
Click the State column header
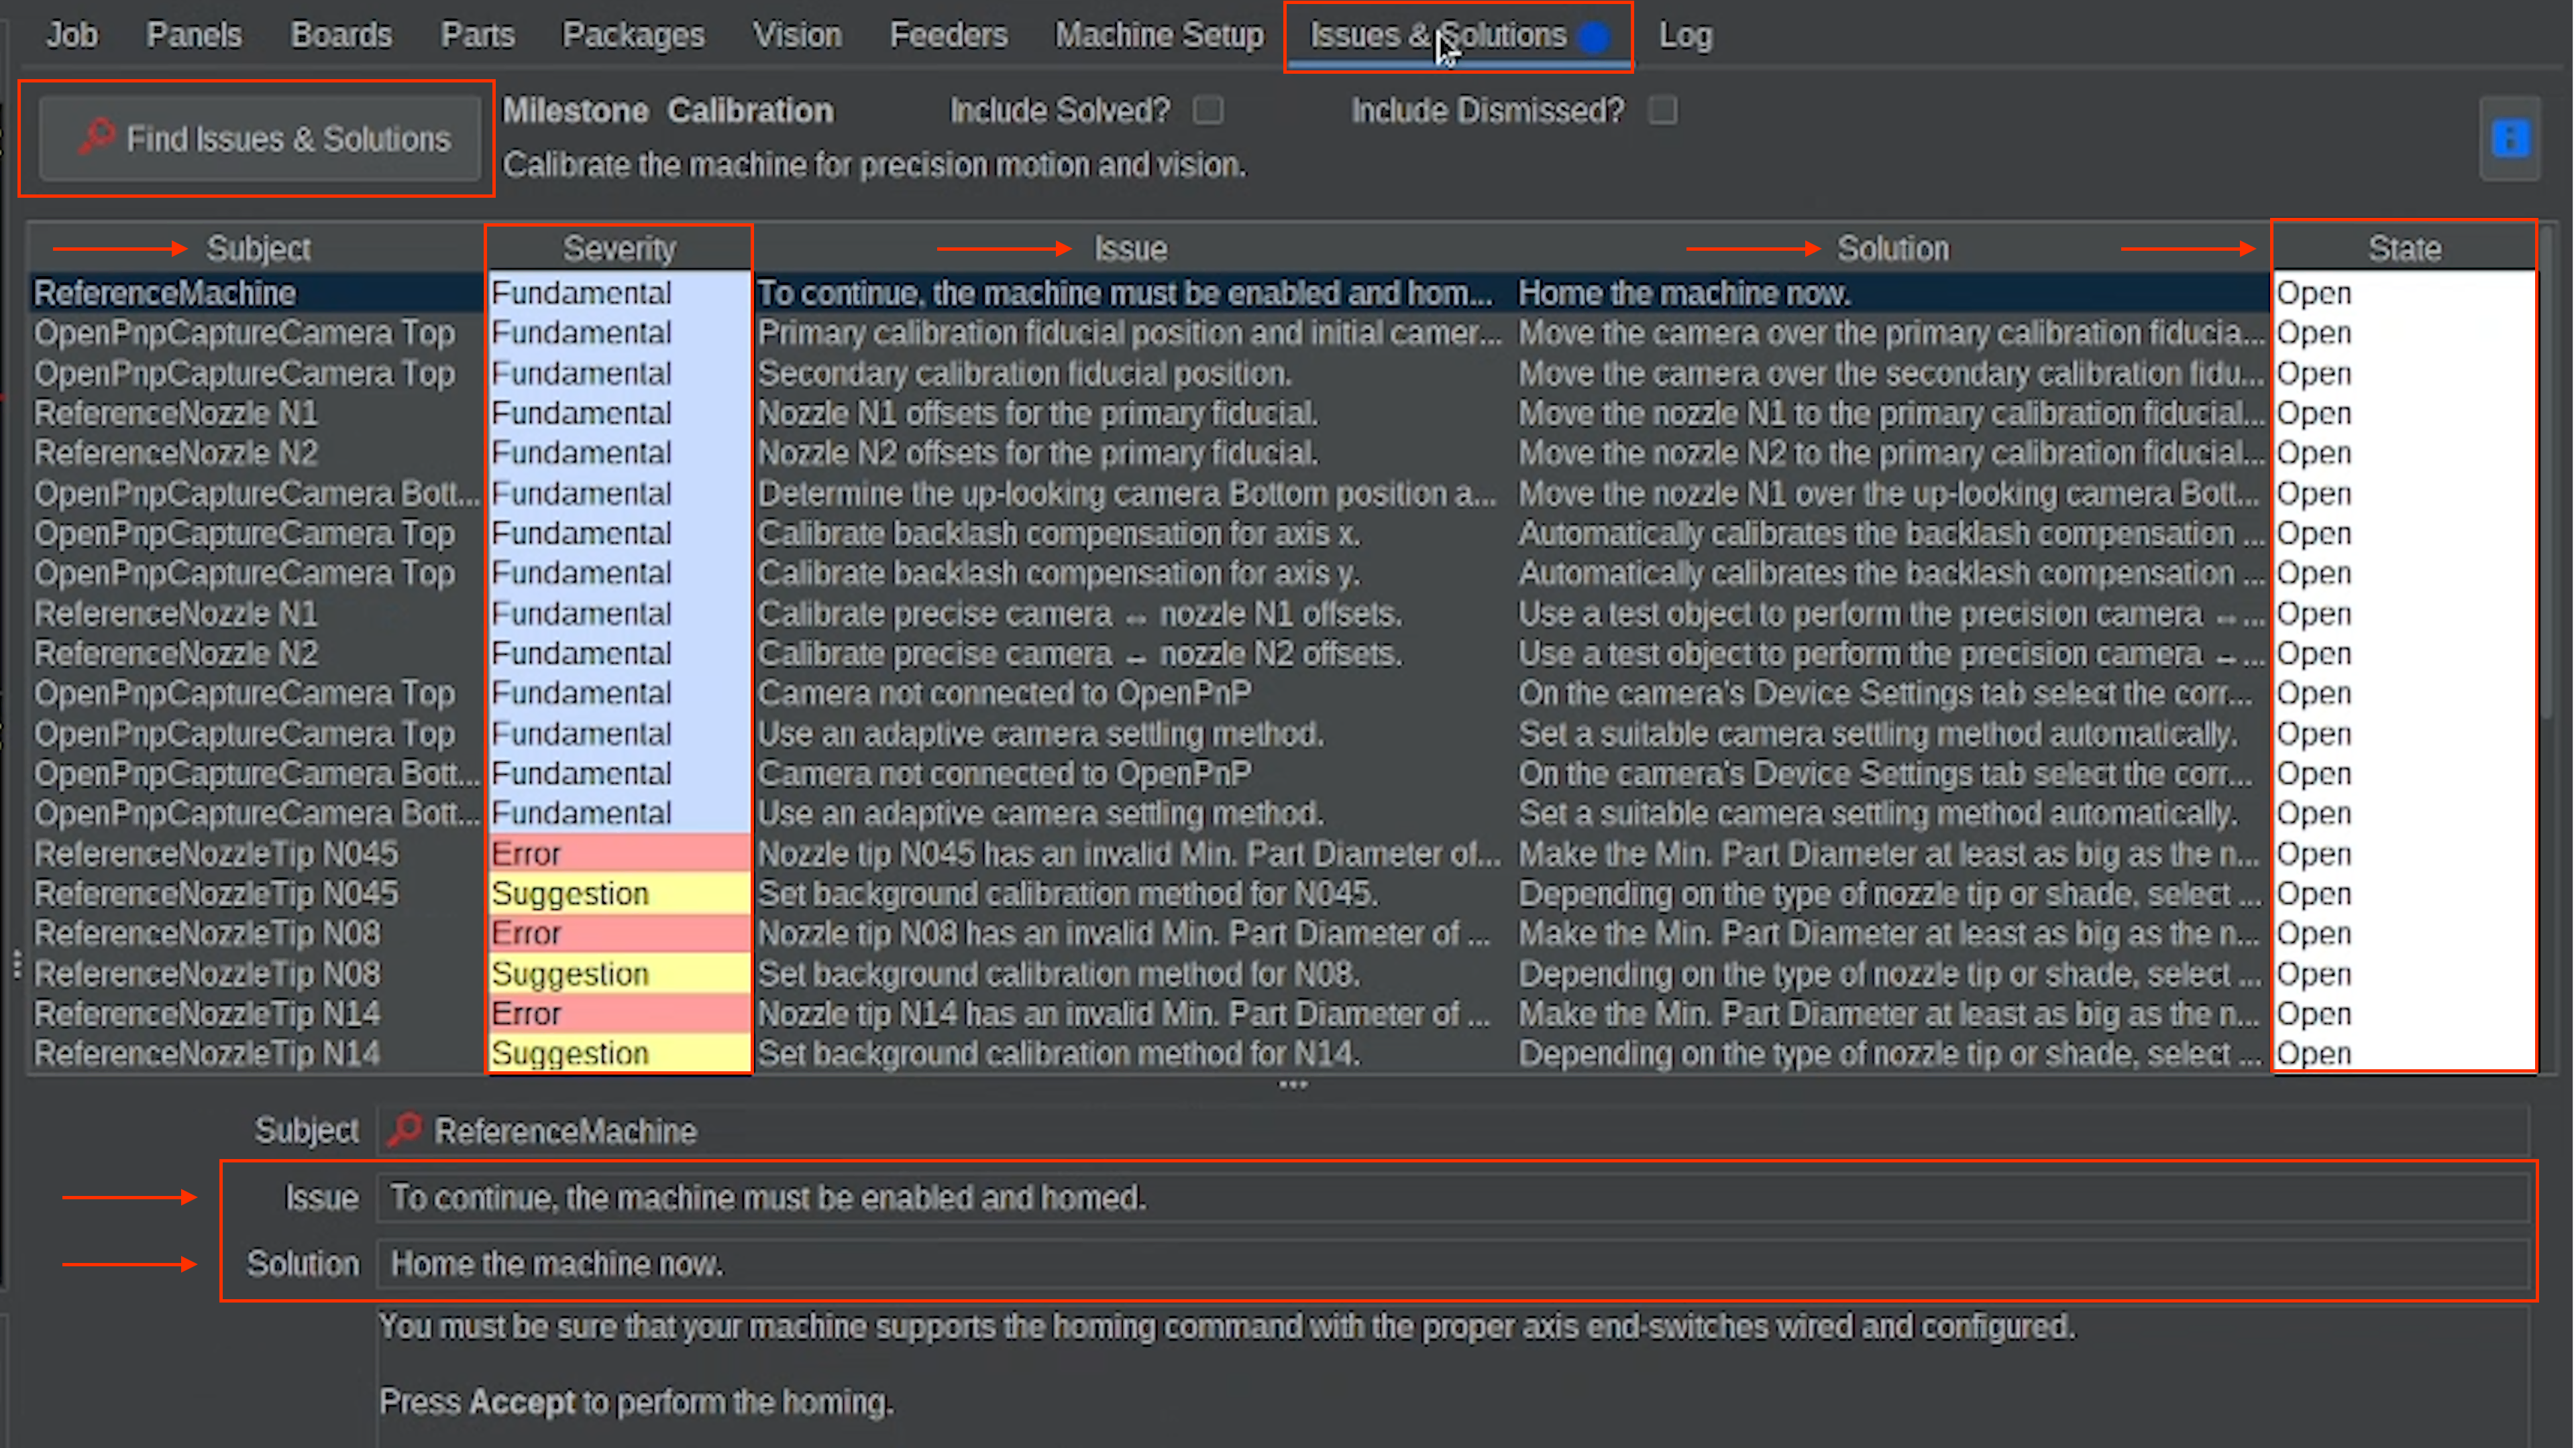tap(2403, 248)
